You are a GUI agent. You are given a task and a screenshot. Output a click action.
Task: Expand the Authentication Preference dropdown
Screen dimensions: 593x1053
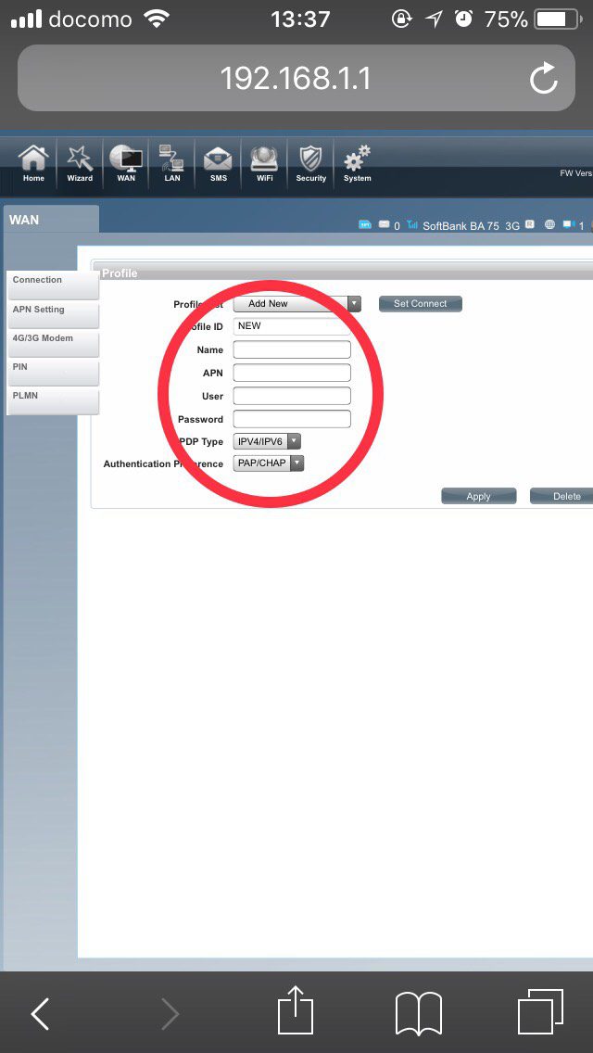[269, 463]
